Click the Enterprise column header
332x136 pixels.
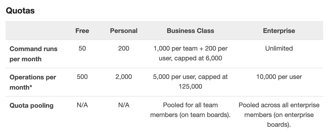279,31
